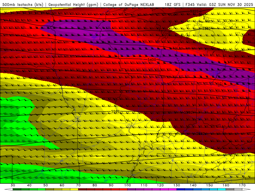The height and width of the screenshot is (191, 255).
Task: Click 'College of DuPage NEXLAB' in the header
Action: tap(129, 4)
